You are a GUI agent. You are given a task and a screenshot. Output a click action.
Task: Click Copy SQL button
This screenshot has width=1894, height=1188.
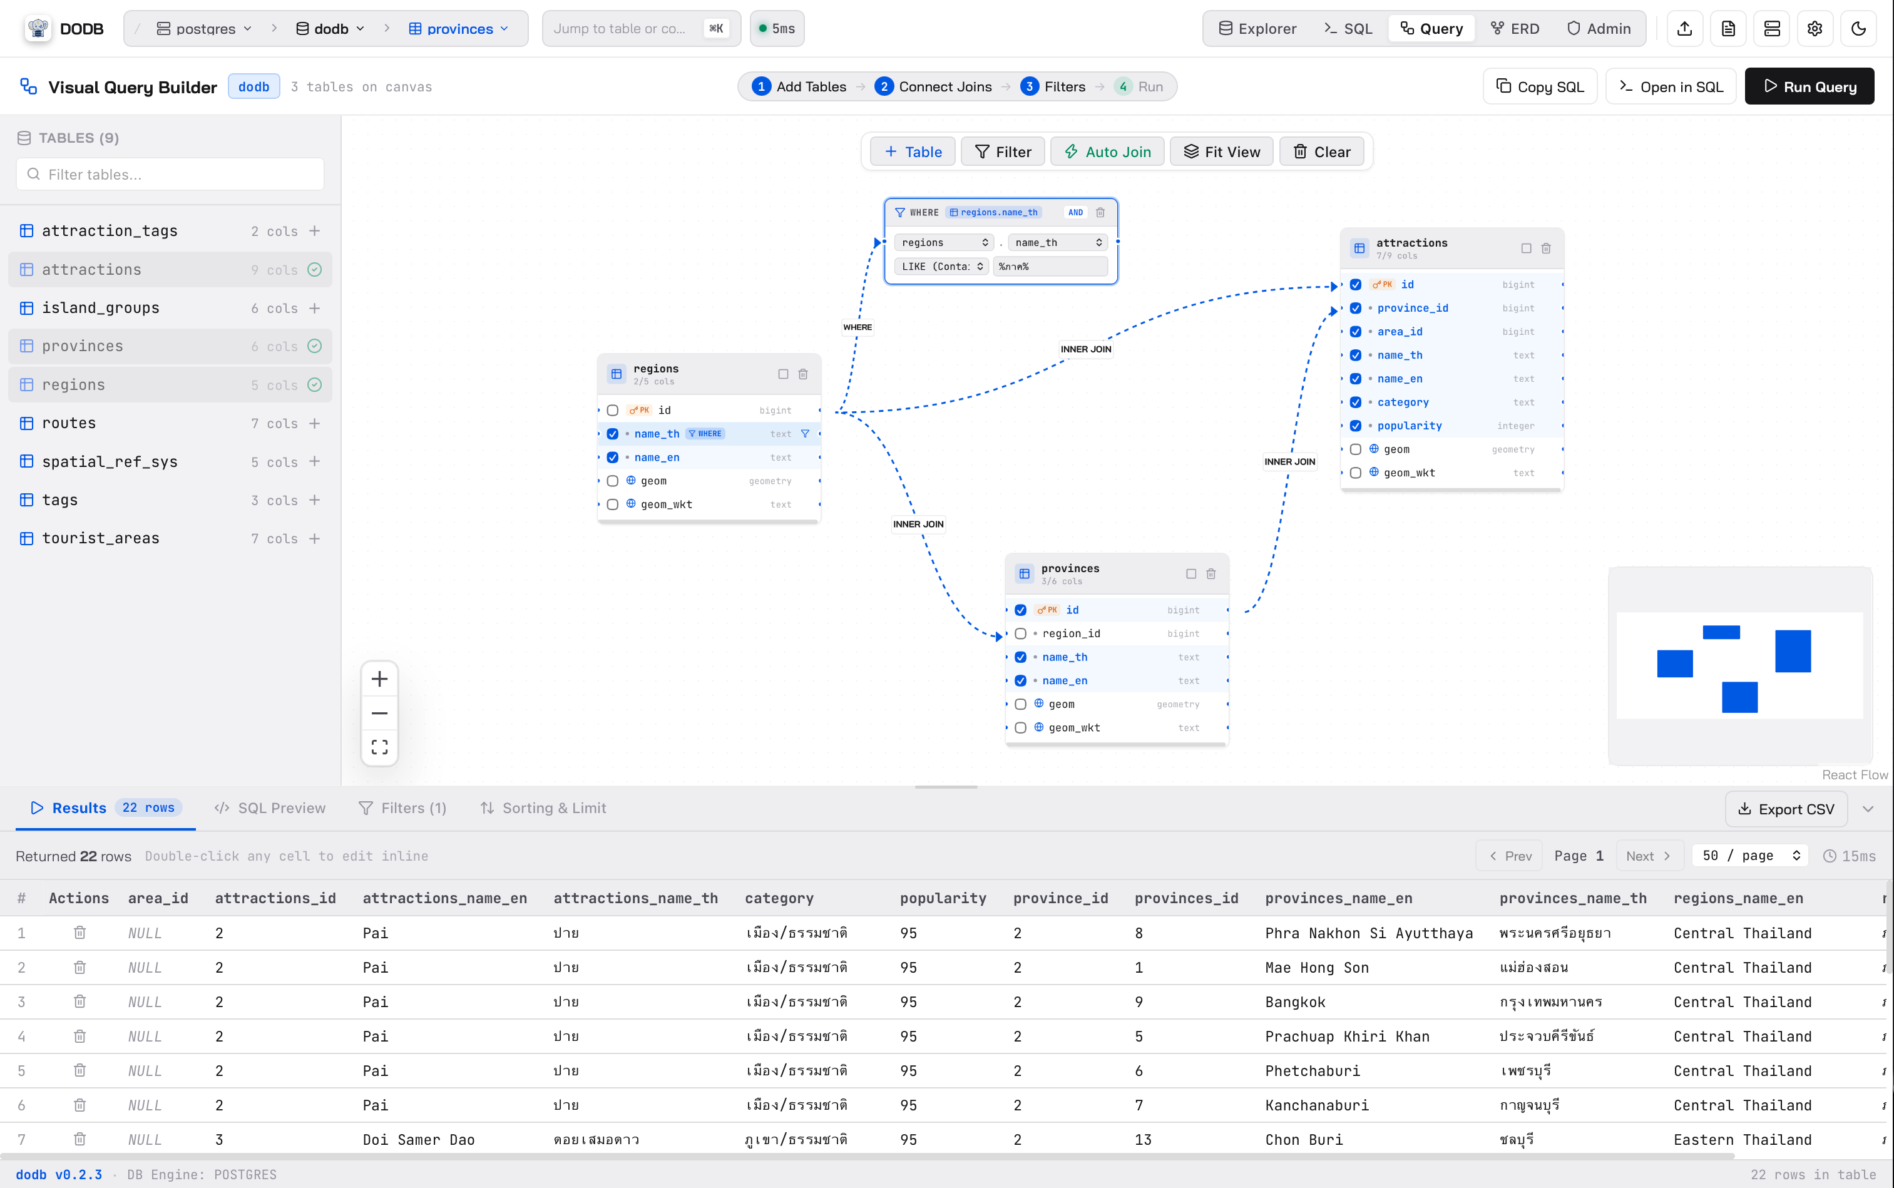click(1540, 86)
